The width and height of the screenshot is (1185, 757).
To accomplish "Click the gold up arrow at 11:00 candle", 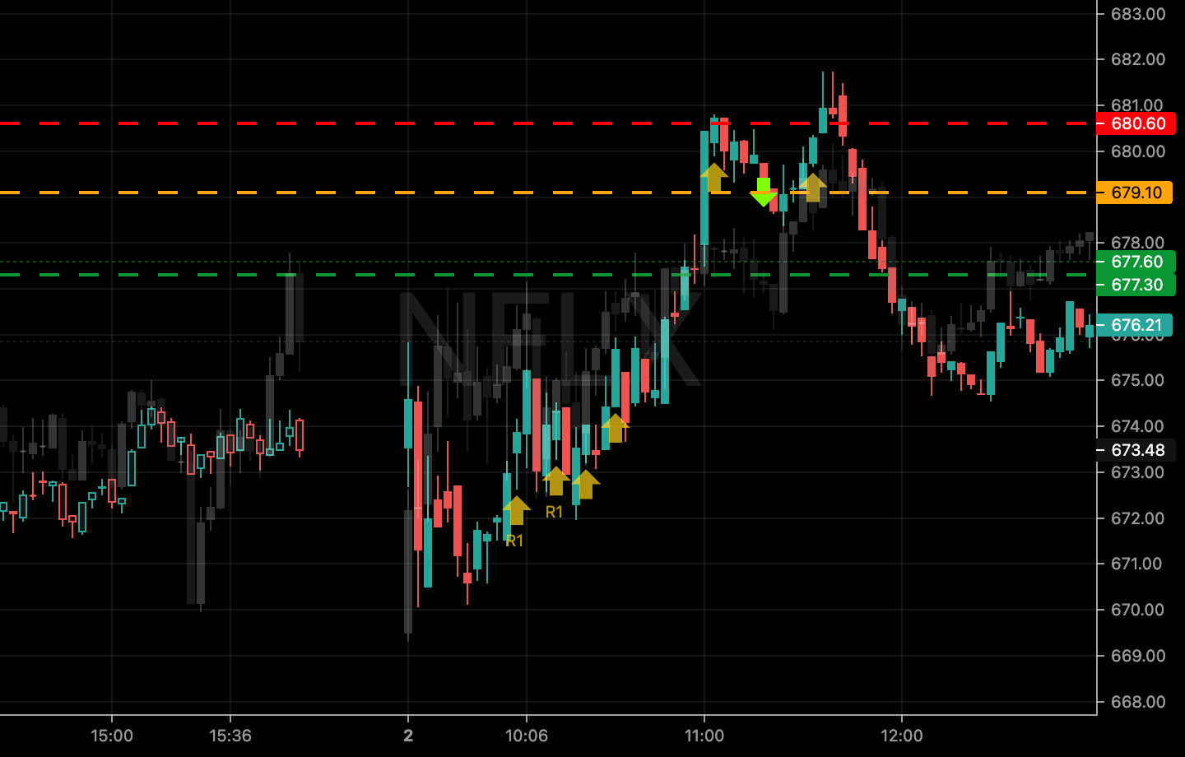I will tap(714, 178).
